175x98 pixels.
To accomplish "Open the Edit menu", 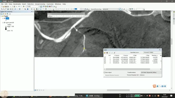I will click(x=6, y=4).
